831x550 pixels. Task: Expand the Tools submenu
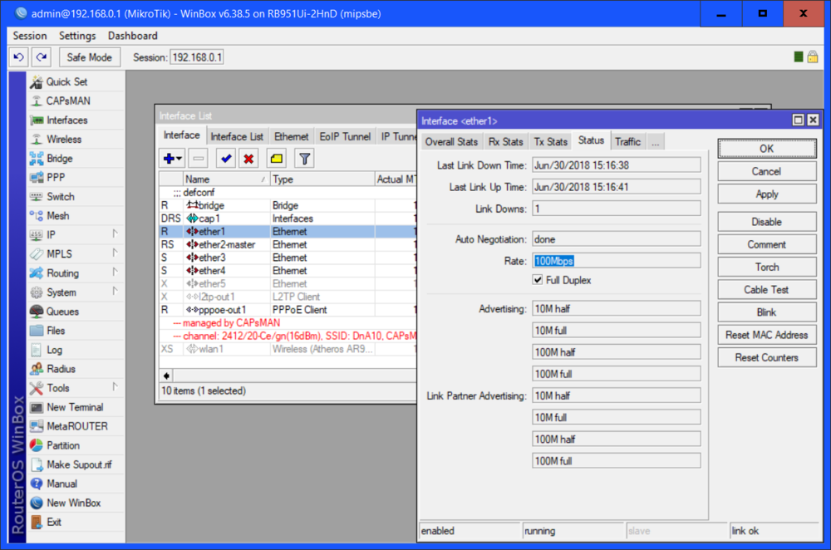point(115,387)
